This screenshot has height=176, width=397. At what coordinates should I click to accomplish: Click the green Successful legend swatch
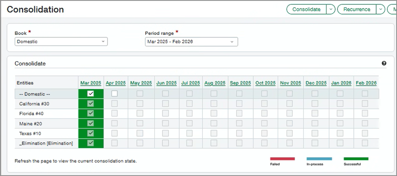pyautogui.click(x=356, y=159)
